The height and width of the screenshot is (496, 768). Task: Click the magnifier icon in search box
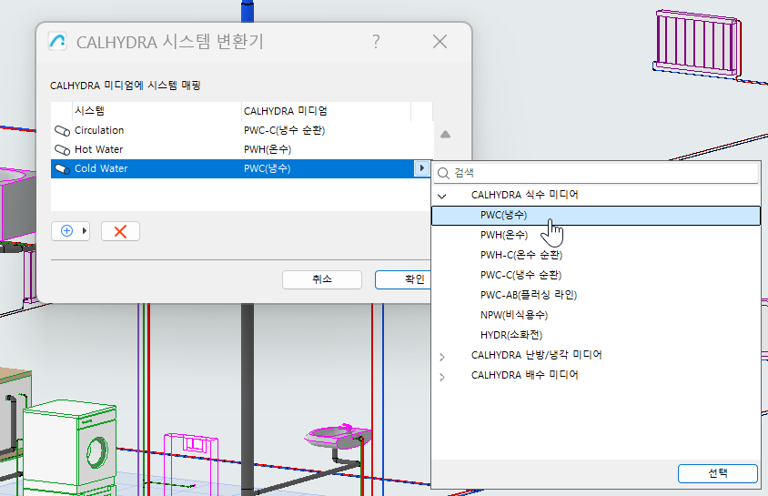[x=443, y=173]
